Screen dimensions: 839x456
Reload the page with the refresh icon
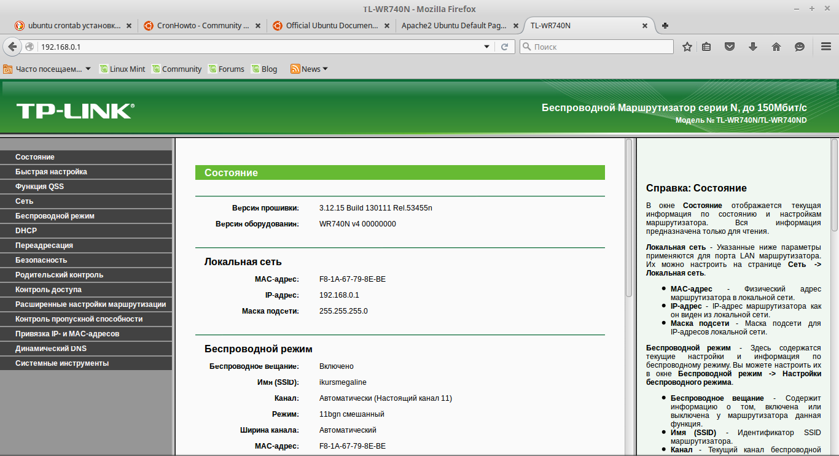tap(504, 47)
